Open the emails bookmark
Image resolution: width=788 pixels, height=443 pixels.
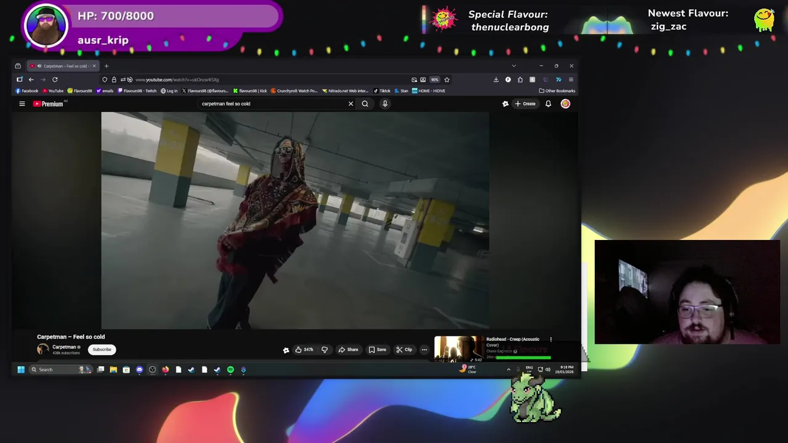click(x=105, y=90)
